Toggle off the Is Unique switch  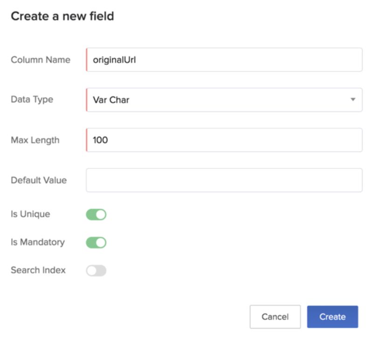96,214
